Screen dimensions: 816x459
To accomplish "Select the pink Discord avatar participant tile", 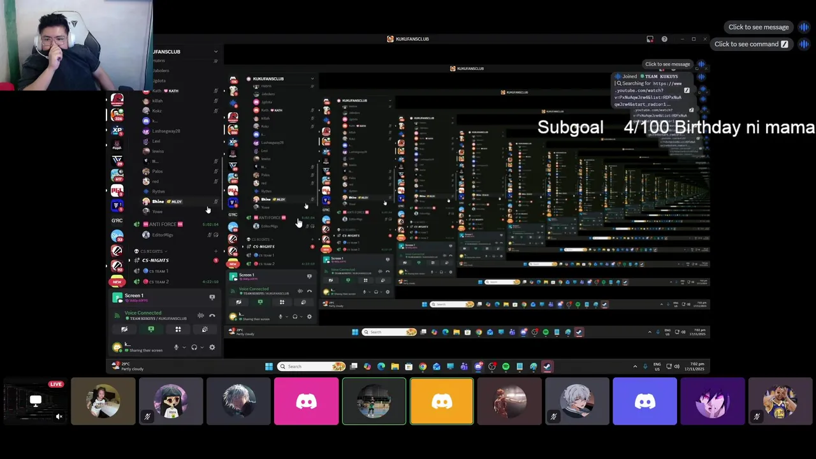I will coord(306,402).
